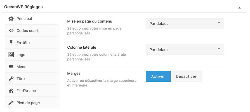Switch to the Codes courts tab

click(29, 31)
